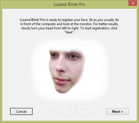The width and height of the screenshot is (139, 123).
Task: Click the white X in the red corner box
Action: [133, 3]
